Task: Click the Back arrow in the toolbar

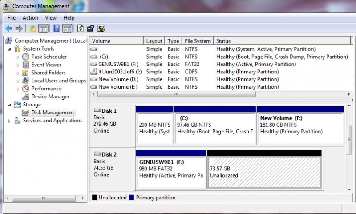Action: point(8,28)
